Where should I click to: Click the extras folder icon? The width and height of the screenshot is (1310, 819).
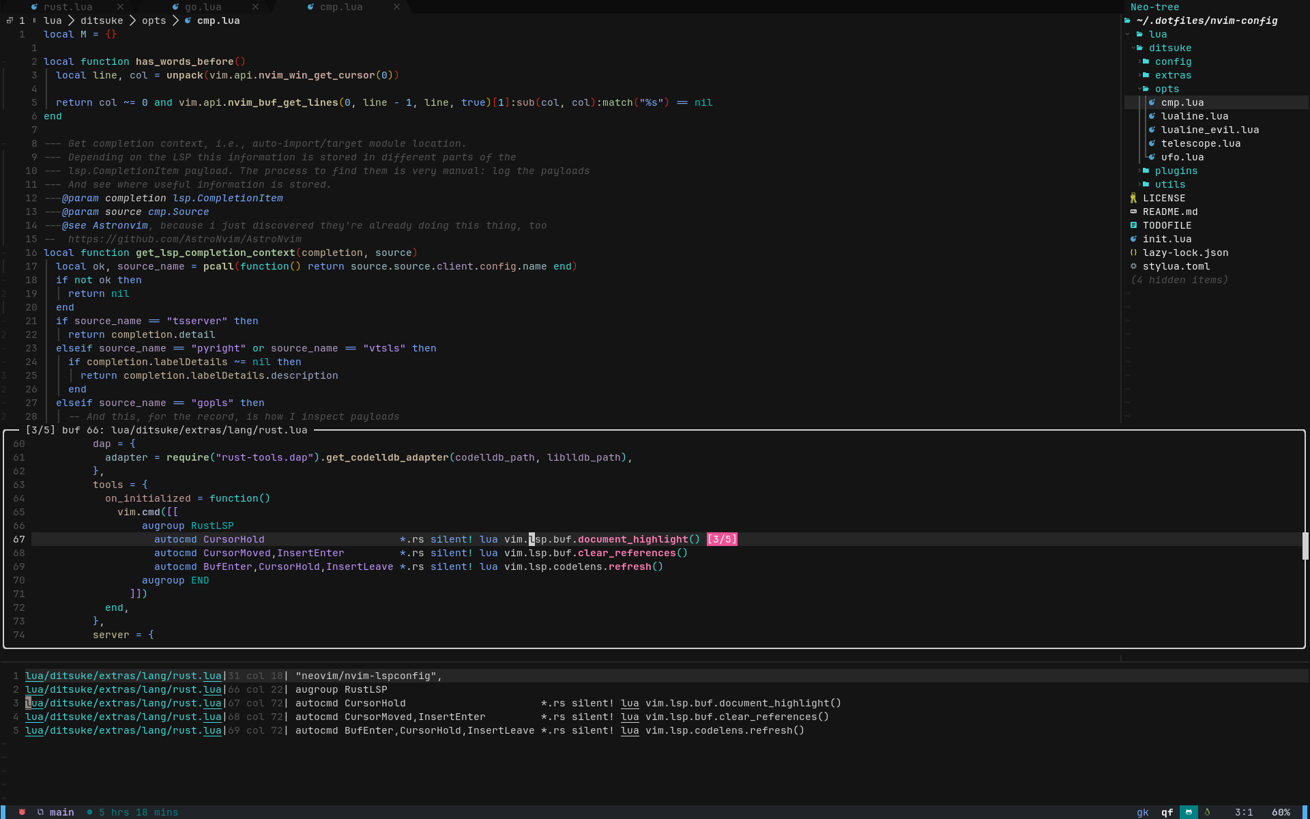[1146, 75]
